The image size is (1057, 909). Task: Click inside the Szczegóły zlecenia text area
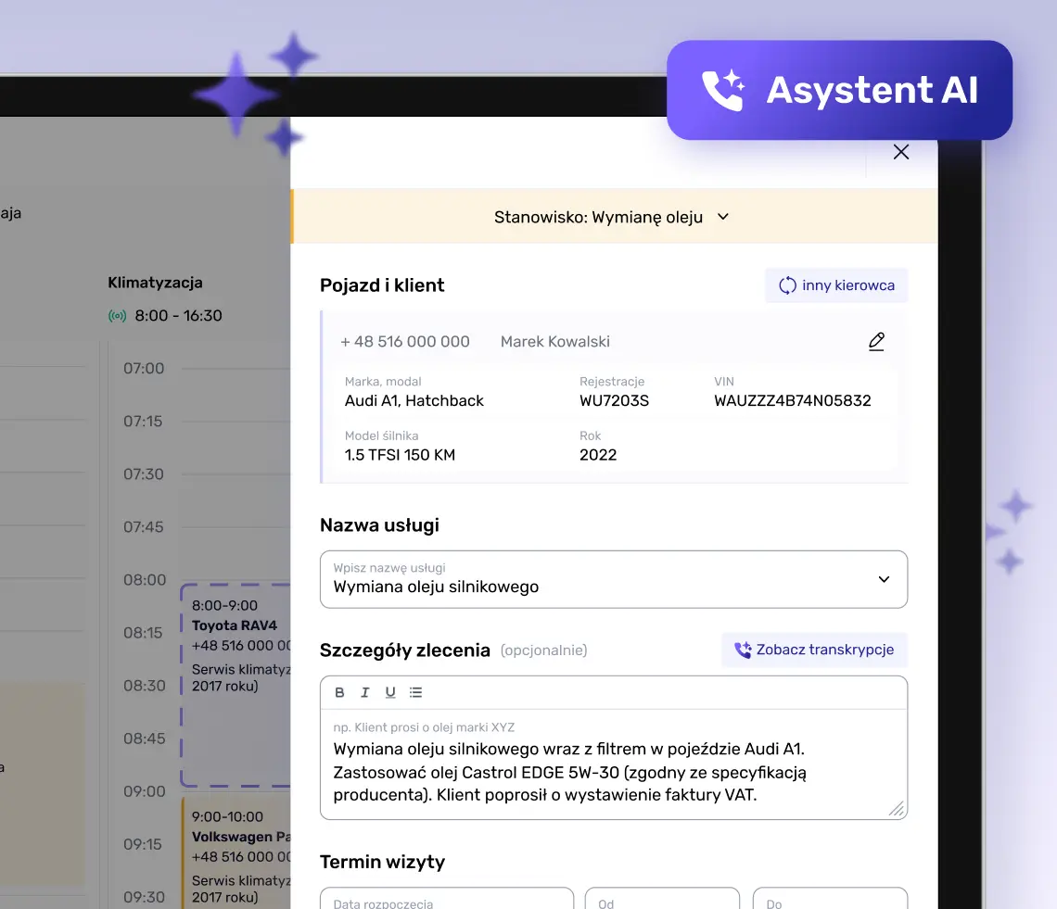point(614,764)
